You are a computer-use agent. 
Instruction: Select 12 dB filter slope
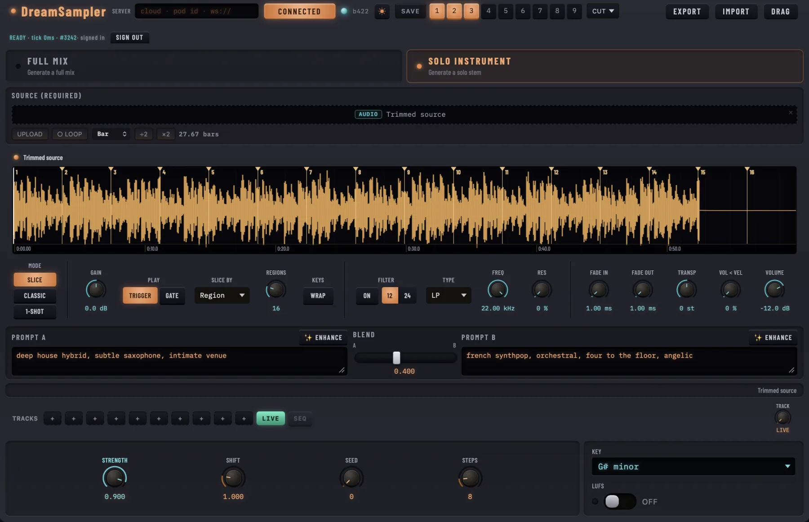pyautogui.click(x=390, y=296)
